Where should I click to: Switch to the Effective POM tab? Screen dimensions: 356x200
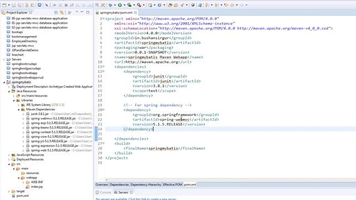click(172, 184)
